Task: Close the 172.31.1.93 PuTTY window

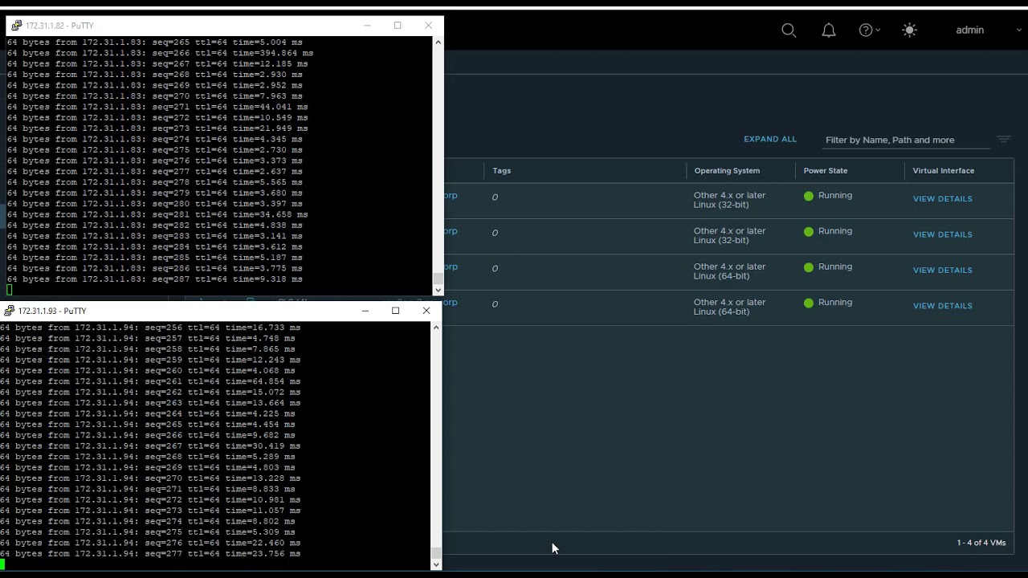Action: 426,311
